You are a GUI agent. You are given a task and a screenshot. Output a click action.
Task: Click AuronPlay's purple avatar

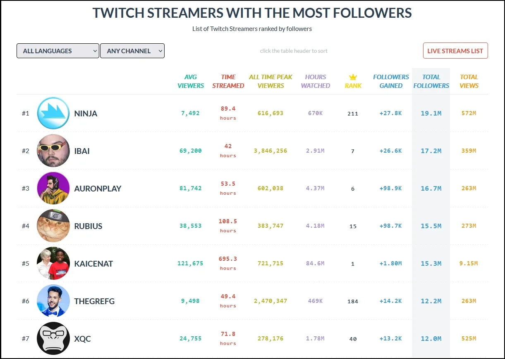click(x=53, y=188)
